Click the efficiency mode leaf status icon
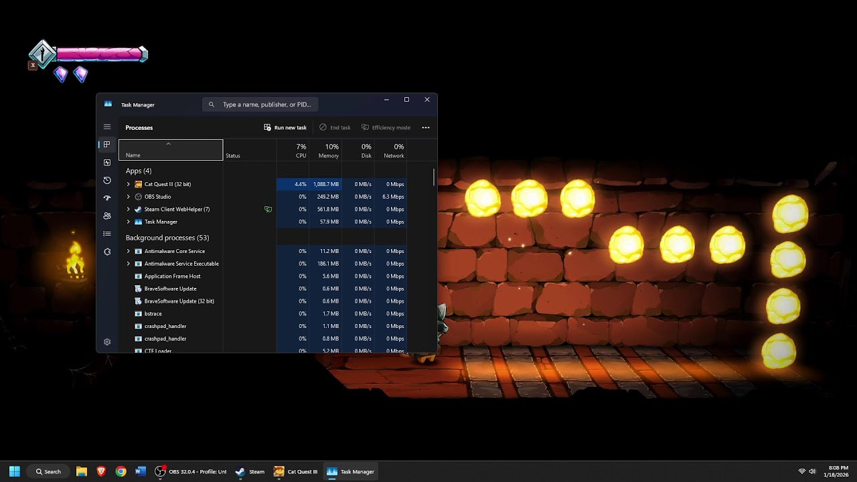This screenshot has height=482, width=857. 268,209
